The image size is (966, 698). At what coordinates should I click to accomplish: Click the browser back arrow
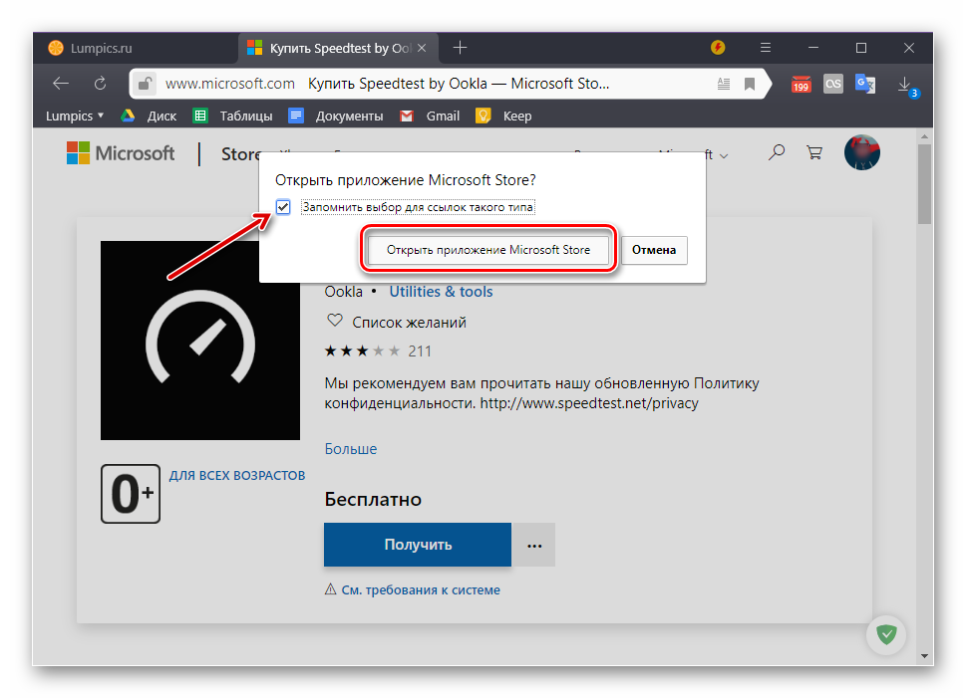point(61,84)
